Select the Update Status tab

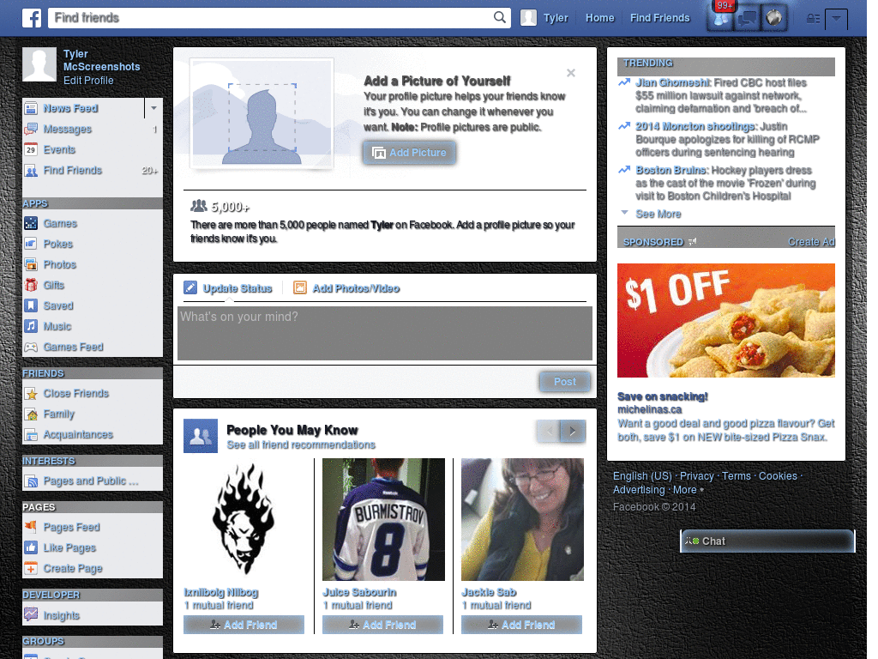228,288
